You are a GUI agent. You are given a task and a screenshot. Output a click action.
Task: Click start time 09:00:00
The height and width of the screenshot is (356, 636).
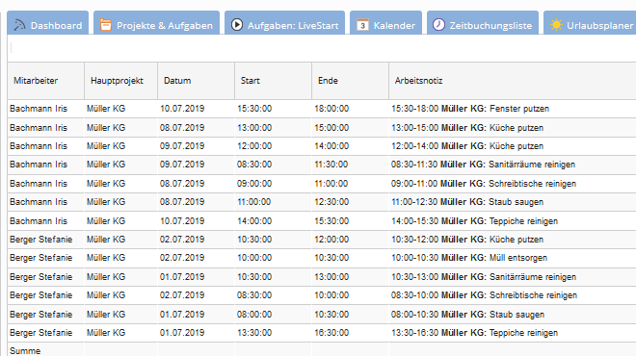click(254, 184)
